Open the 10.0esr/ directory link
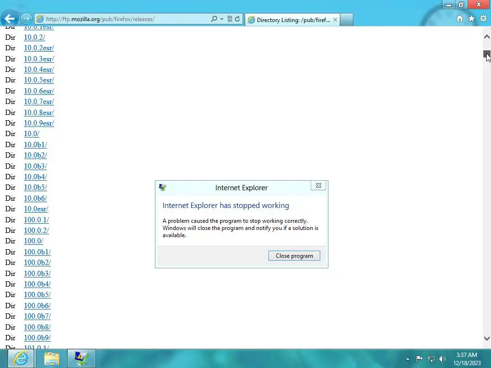The image size is (491, 368). tap(36, 209)
